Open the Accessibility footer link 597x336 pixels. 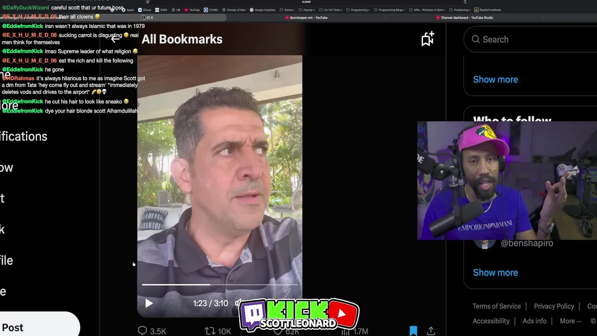click(491, 321)
